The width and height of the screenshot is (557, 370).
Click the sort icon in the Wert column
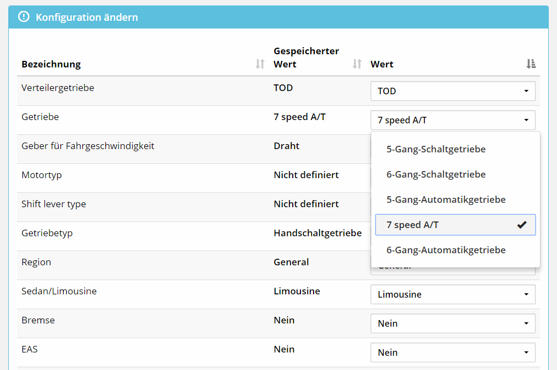[x=530, y=64]
